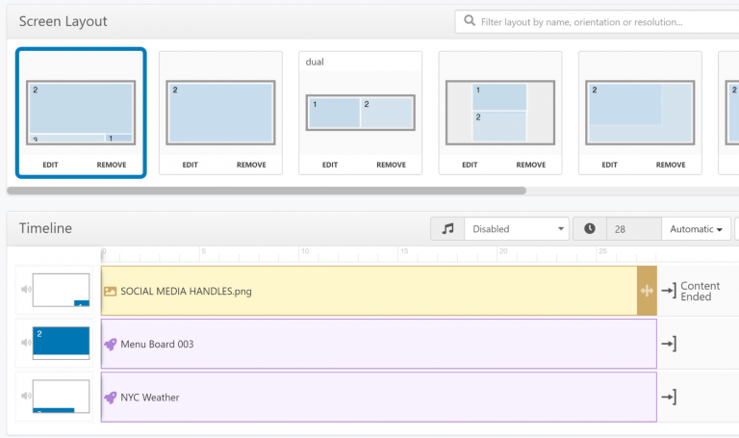Select the selected three-zone layout thumbnail
This screenshot has height=438, width=739.
[81, 113]
